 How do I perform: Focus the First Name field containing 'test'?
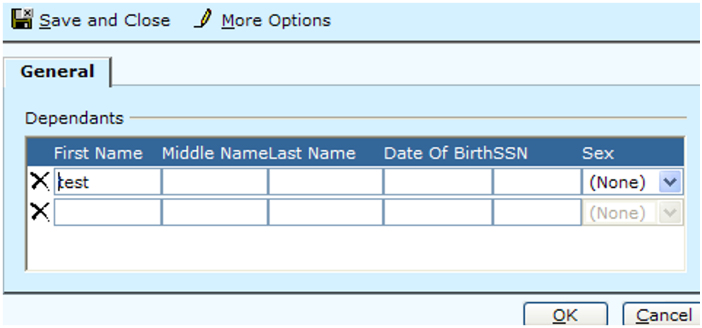click(x=107, y=182)
